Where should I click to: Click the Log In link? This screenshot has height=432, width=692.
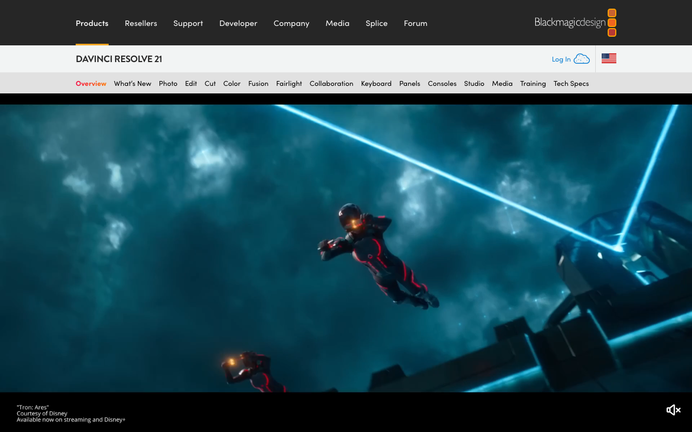tap(561, 59)
